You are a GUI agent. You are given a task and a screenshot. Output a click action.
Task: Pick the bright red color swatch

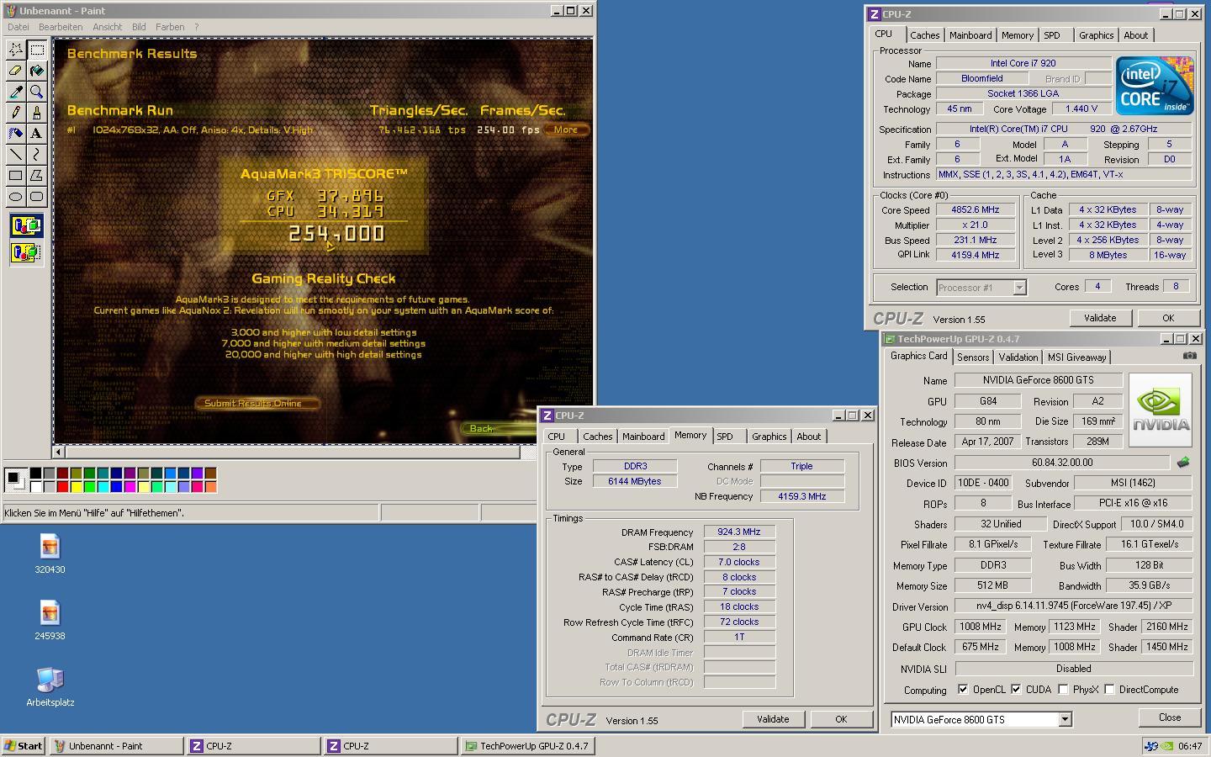[x=62, y=486]
